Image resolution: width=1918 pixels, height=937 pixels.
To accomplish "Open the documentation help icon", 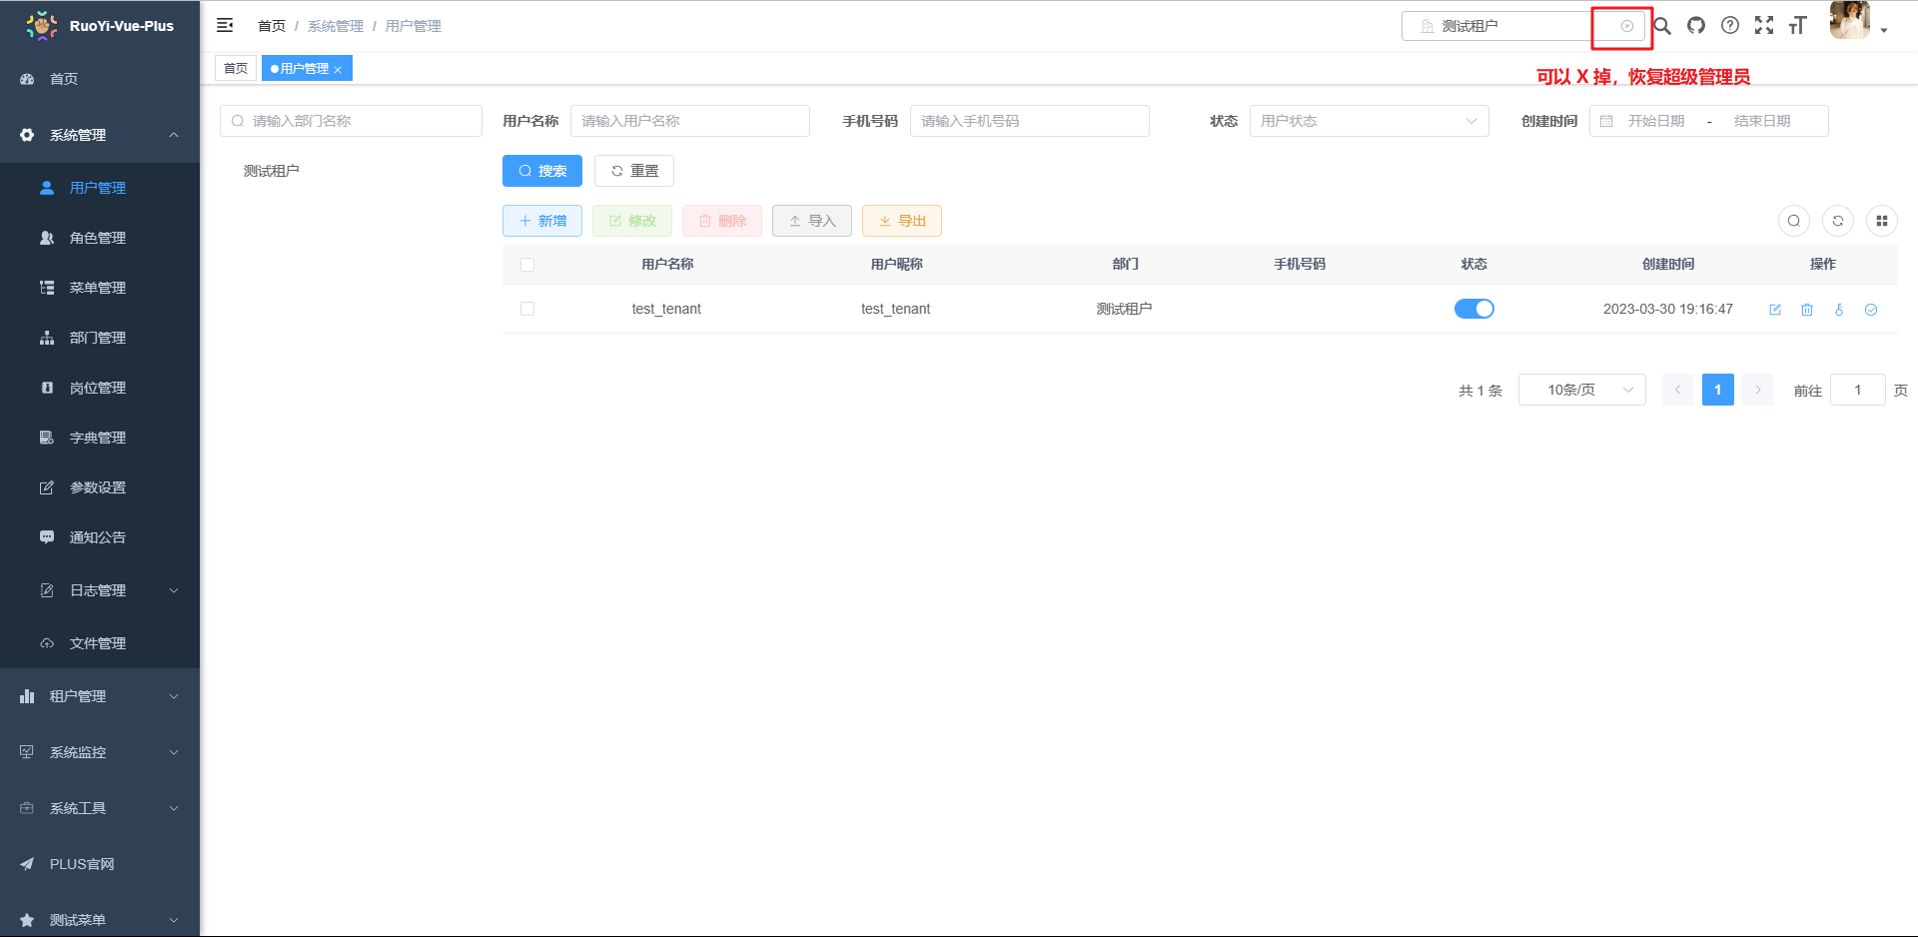I will [x=1730, y=26].
